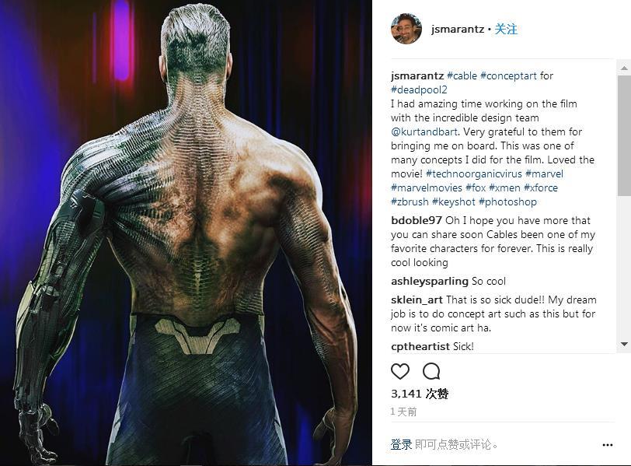The height and width of the screenshot is (466, 631).
Task: Open the #technoorganicvirus hashtag
Action: point(474,174)
